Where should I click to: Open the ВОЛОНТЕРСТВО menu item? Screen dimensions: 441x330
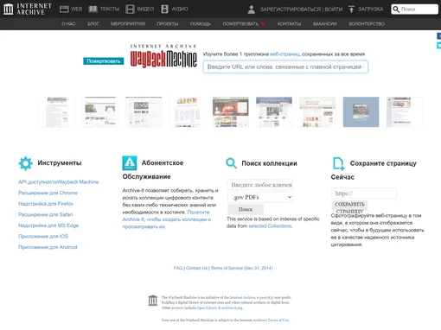tap(367, 24)
